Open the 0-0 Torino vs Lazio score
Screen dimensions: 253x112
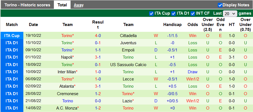pos(98,101)
